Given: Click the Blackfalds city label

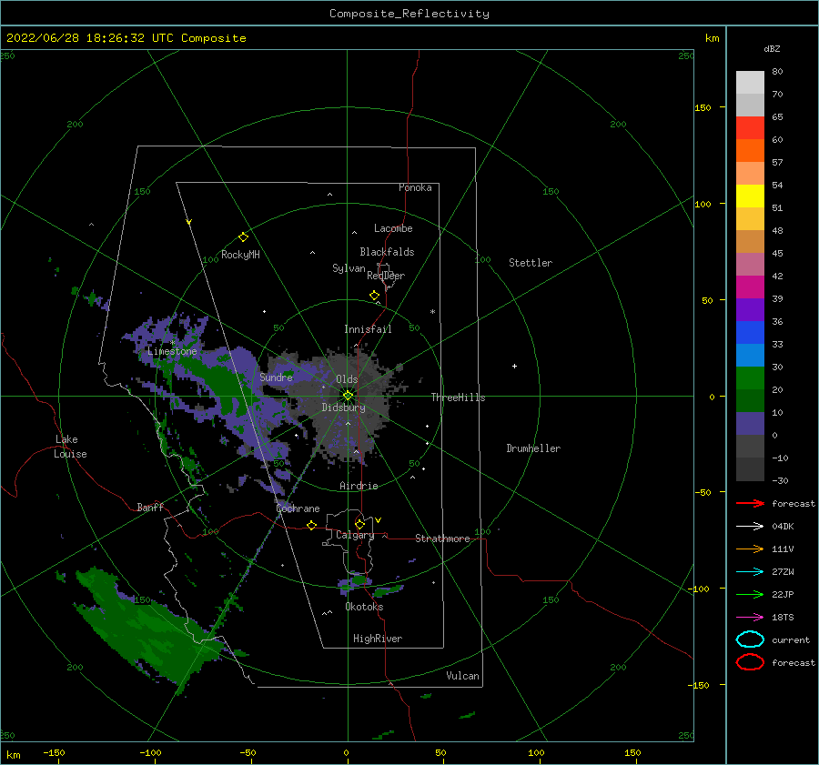Looking at the screenshot, I should click(x=387, y=252).
